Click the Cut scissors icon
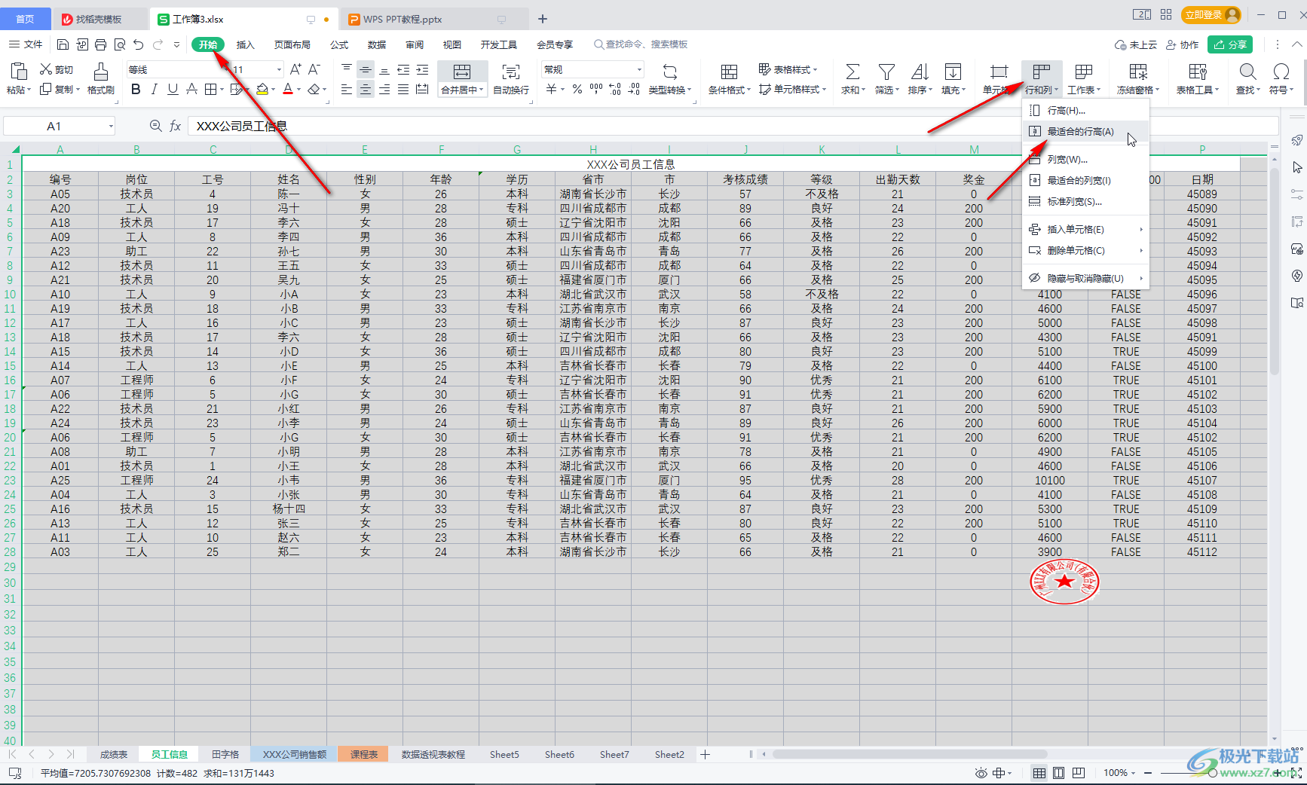This screenshot has width=1307, height=785. click(46, 69)
